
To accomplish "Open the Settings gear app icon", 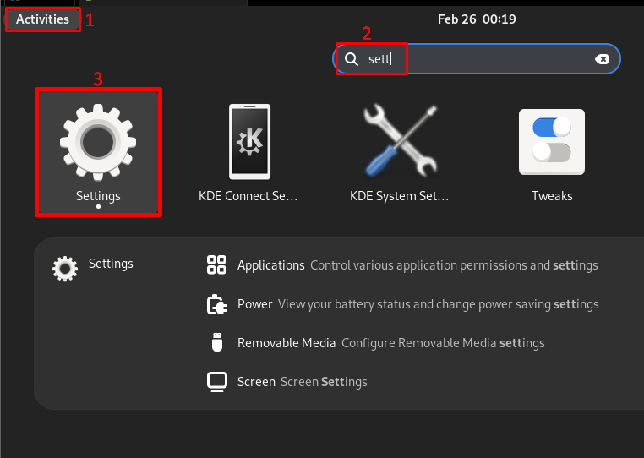I will pyautogui.click(x=98, y=142).
